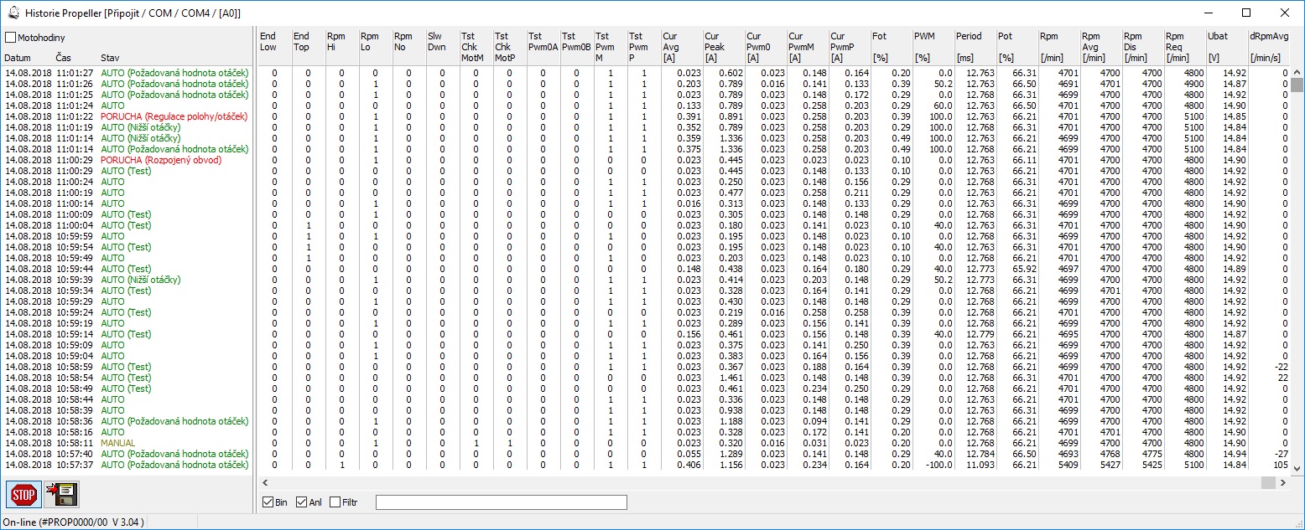1305x530 pixels.
Task: Click the Stav column header
Action: 110,58
